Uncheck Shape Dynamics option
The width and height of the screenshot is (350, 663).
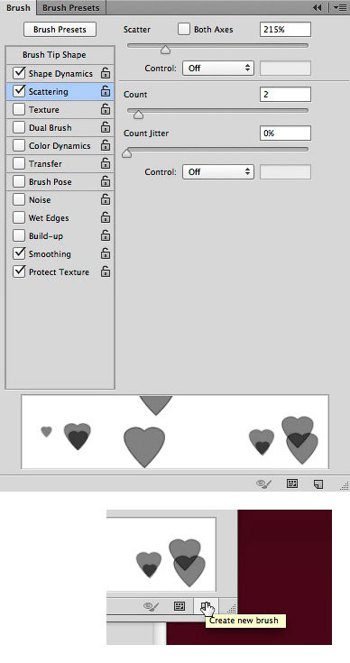pos(19,73)
